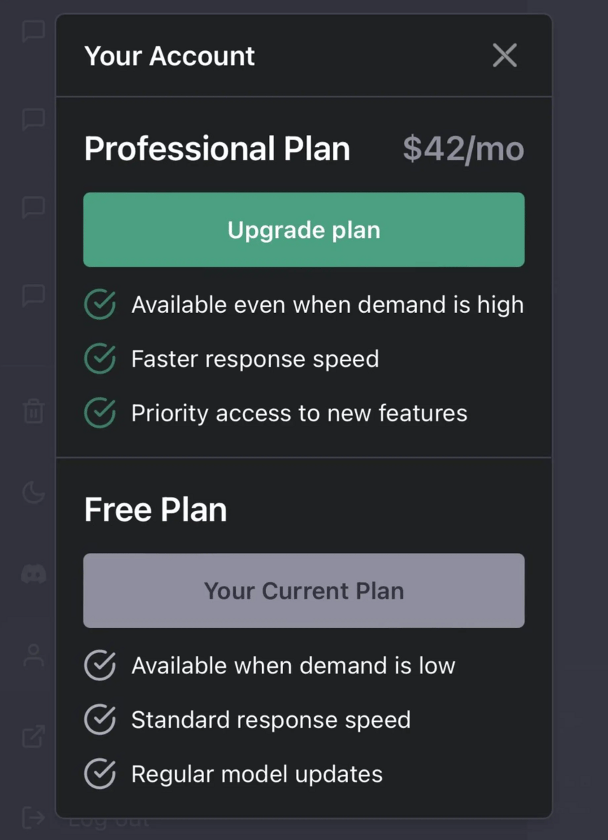Select the fourth chat bubble in sidebar
Viewport: 608px width, 840px height.
[34, 295]
